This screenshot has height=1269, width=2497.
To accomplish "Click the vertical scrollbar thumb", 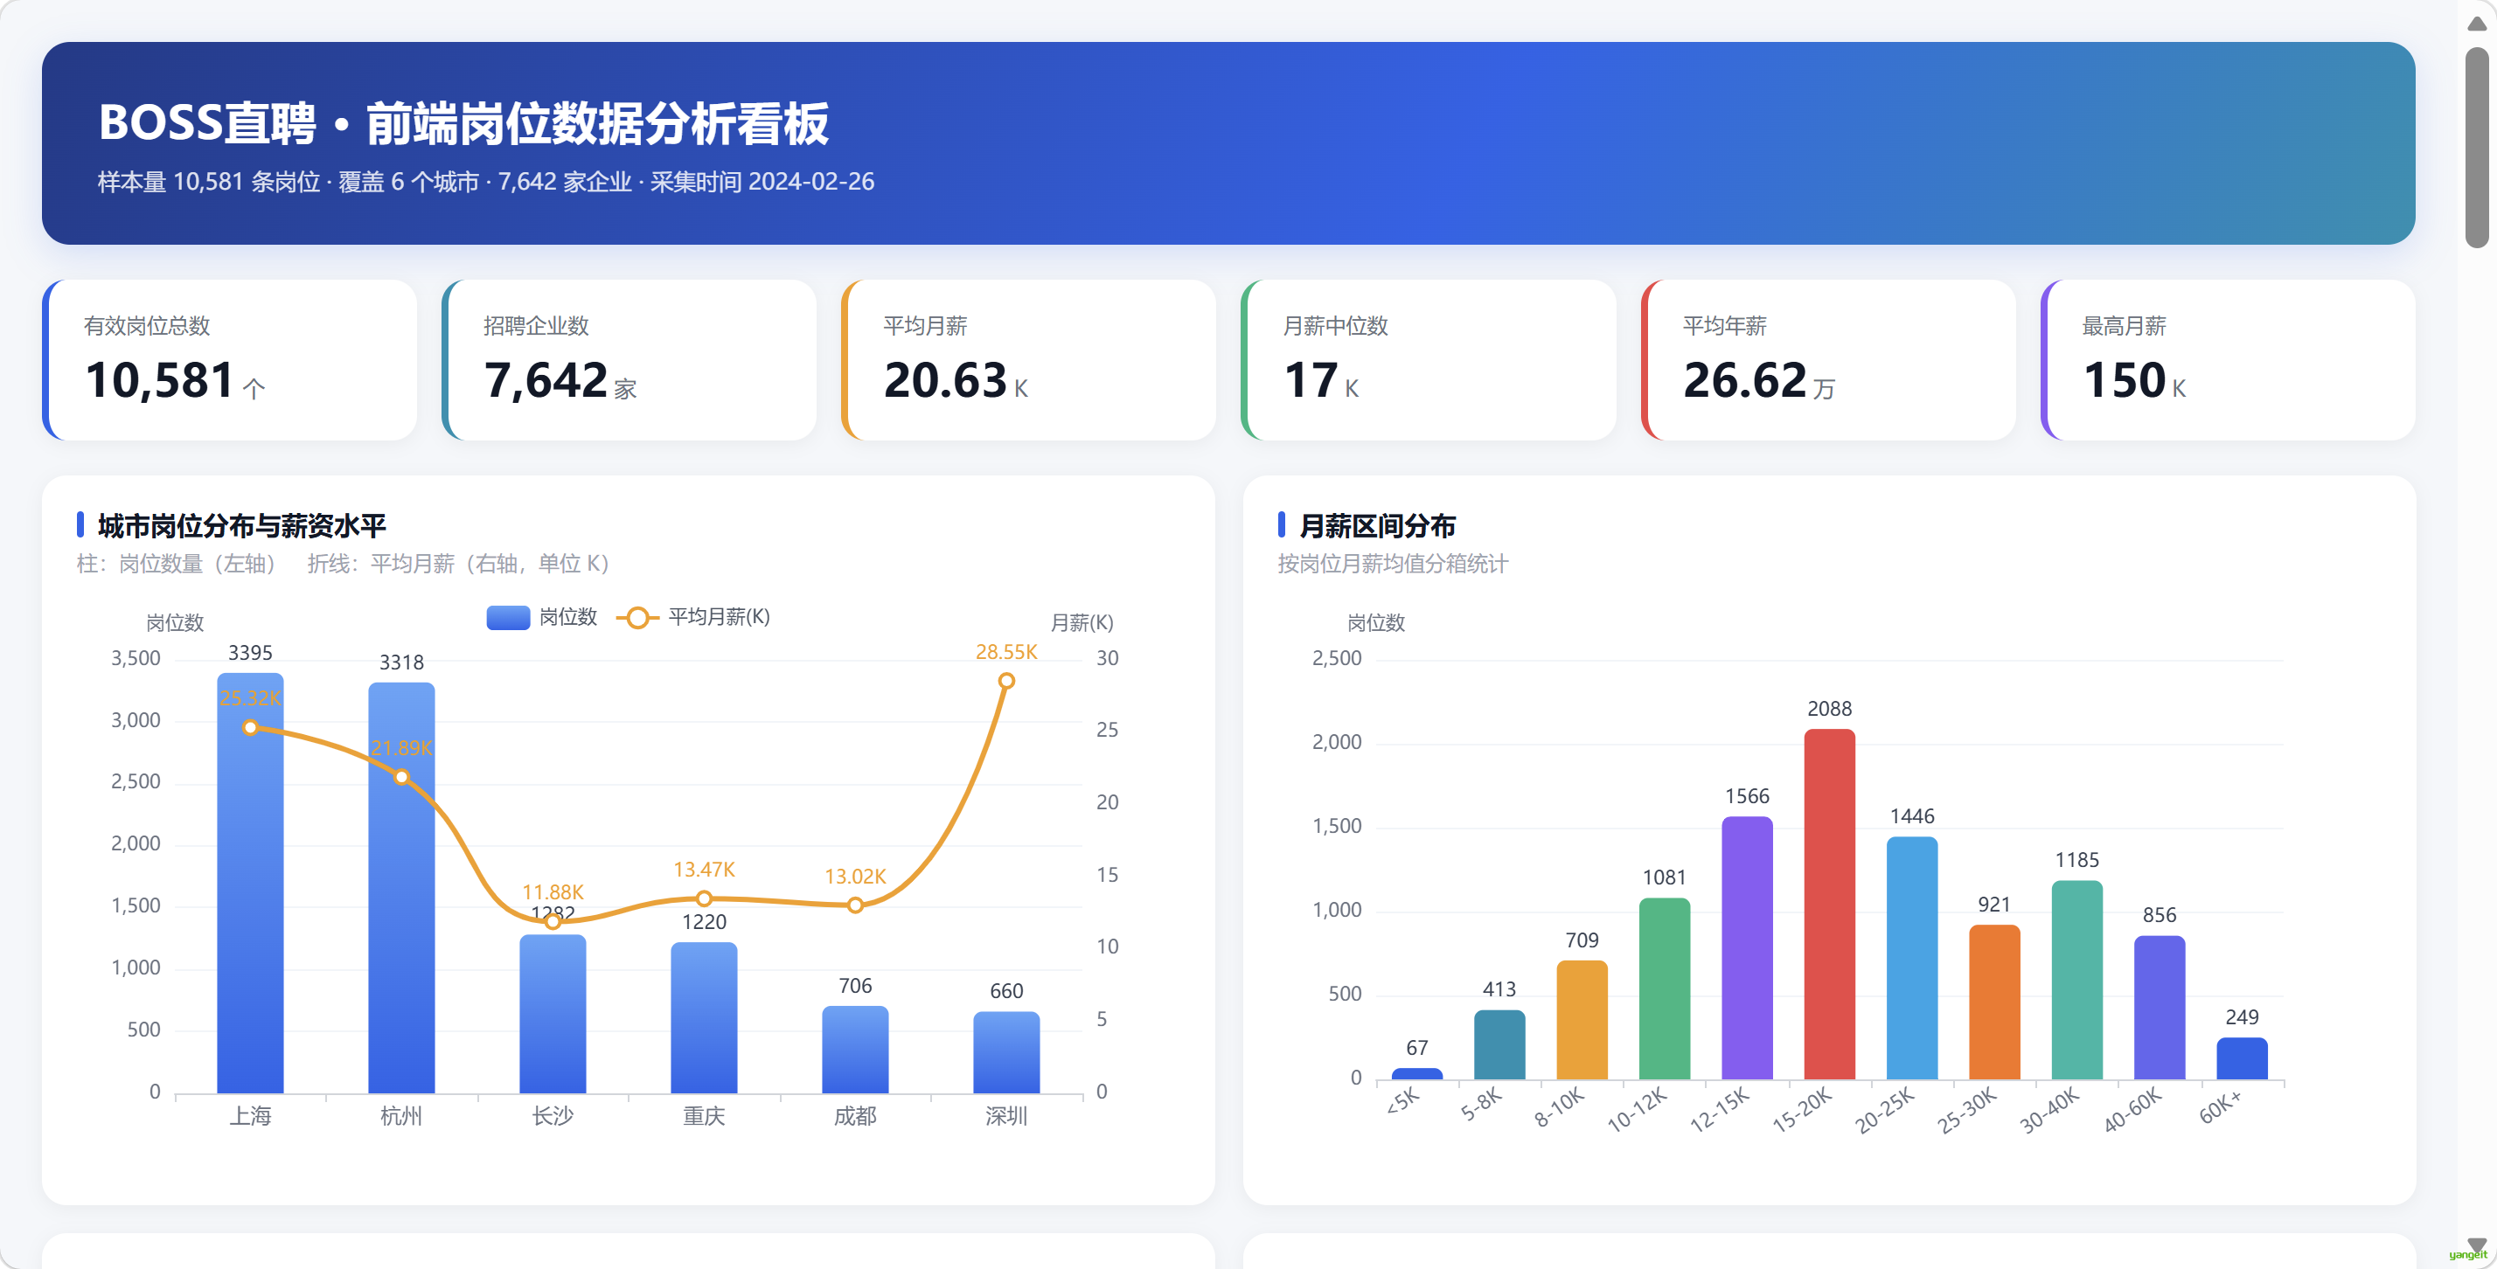I will pyautogui.click(x=2477, y=147).
